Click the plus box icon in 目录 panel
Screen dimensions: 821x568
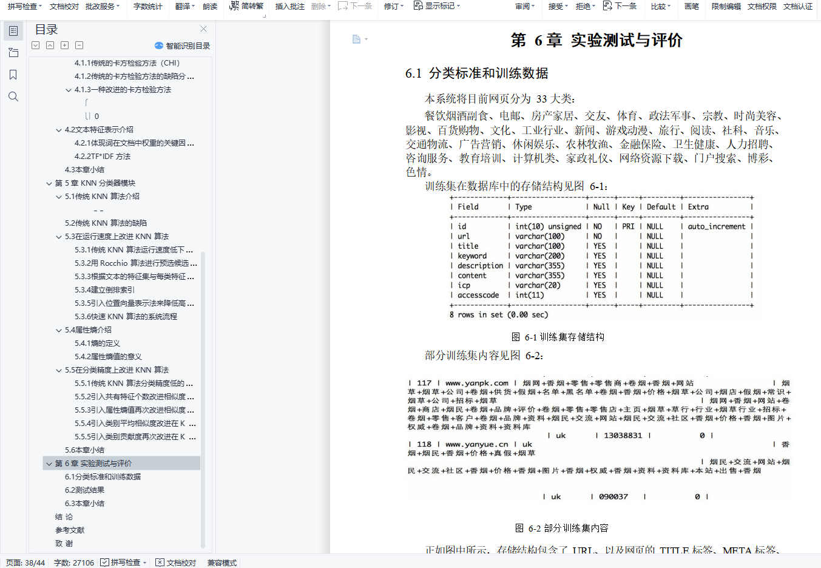coord(65,46)
